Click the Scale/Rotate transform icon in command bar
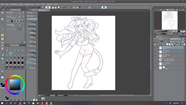Image resolution: width=186 pixels, height=105 pixels. pos(80,7)
